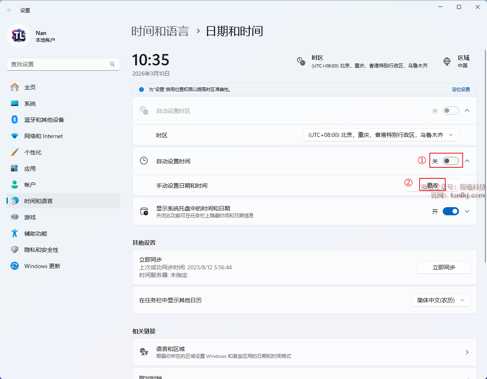Open the 定位设置 link
Screen dimensions: 487x379
click(x=461, y=89)
